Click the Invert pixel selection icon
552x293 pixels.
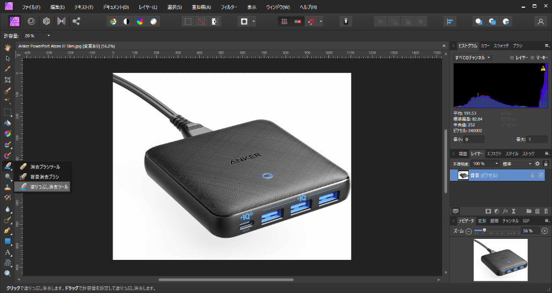[215, 22]
